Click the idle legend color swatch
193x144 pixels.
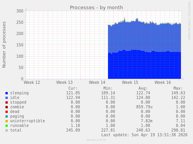point(7,98)
